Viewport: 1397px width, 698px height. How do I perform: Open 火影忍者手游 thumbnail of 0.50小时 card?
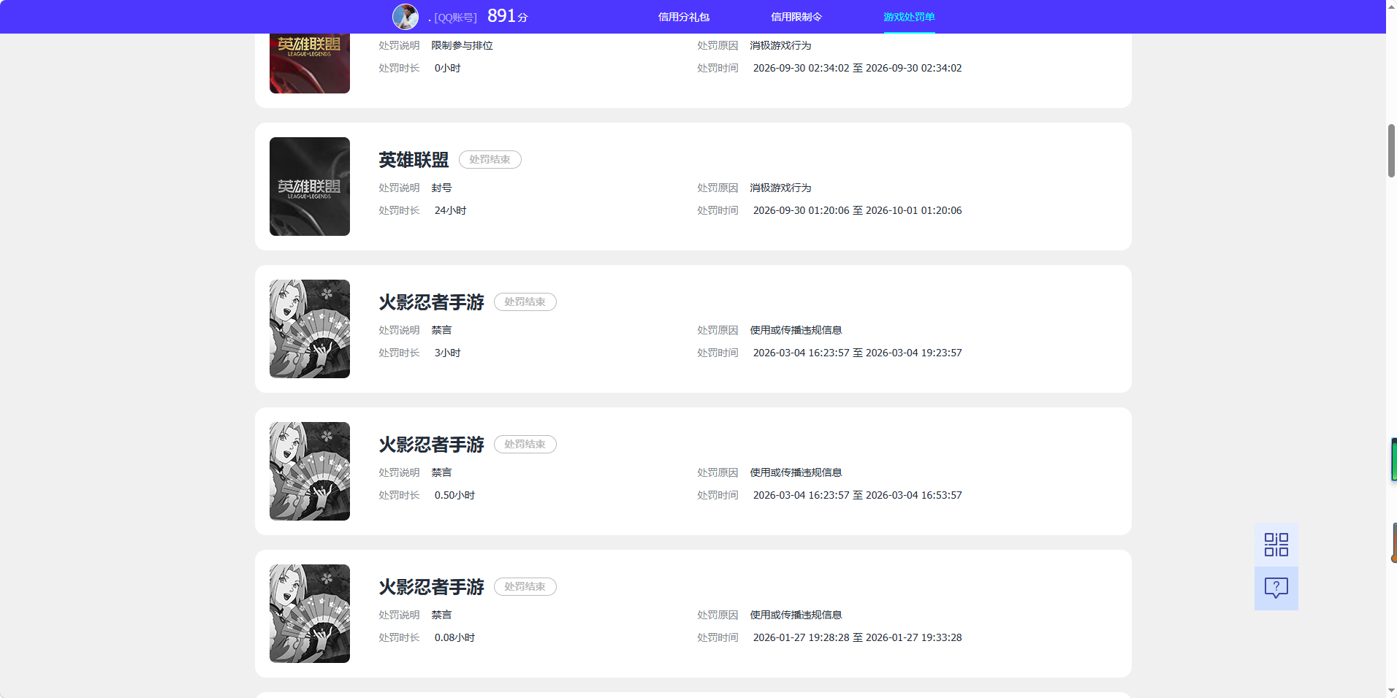(310, 471)
